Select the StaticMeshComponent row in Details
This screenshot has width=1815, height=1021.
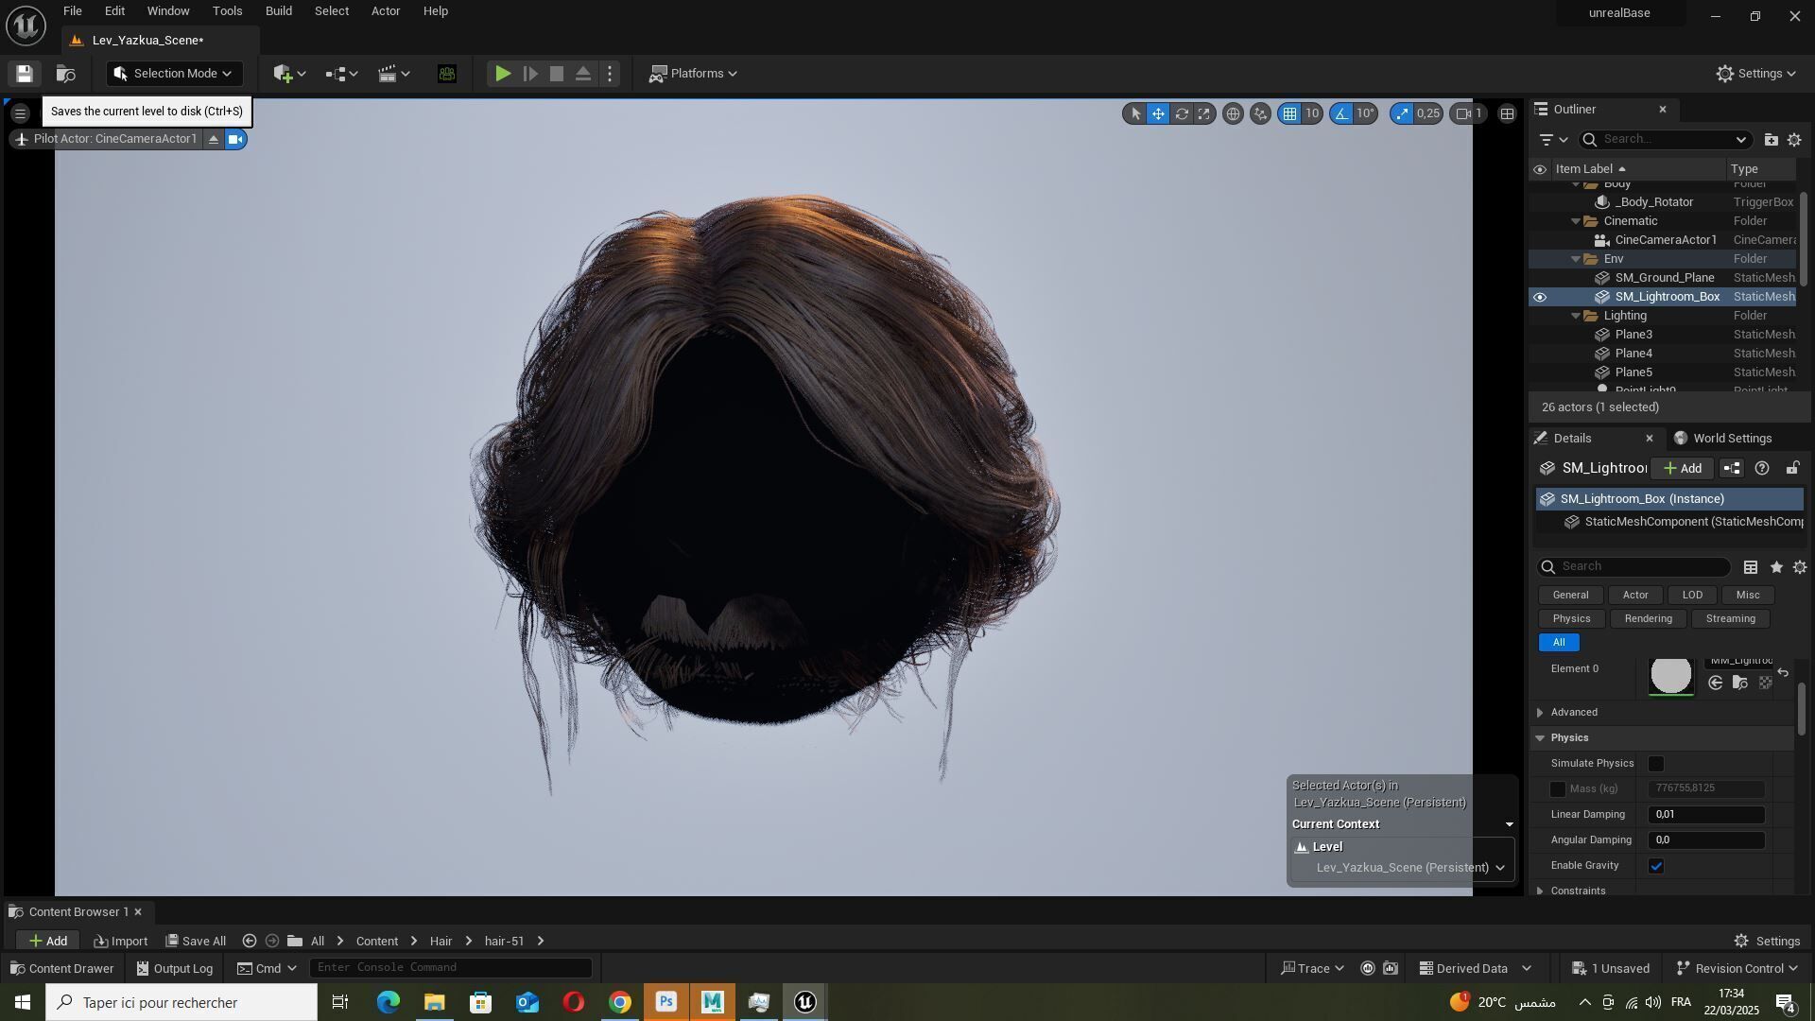pyautogui.click(x=1684, y=522)
